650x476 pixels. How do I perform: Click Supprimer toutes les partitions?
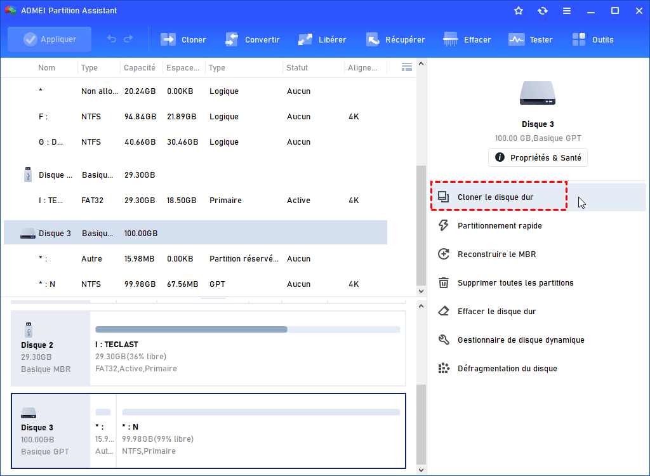[538, 283]
